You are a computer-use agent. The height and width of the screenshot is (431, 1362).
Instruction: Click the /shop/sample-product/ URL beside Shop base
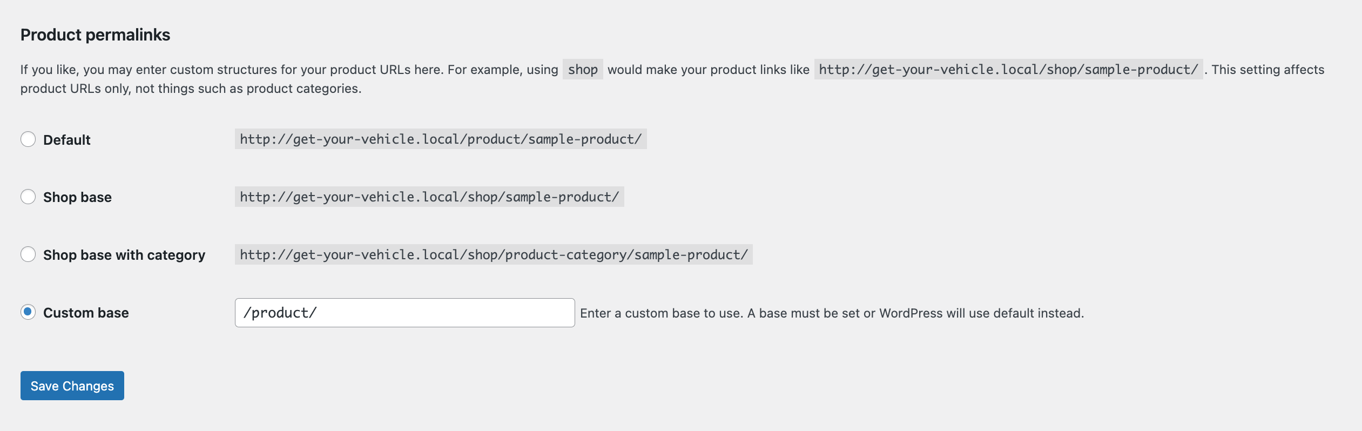click(429, 197)
